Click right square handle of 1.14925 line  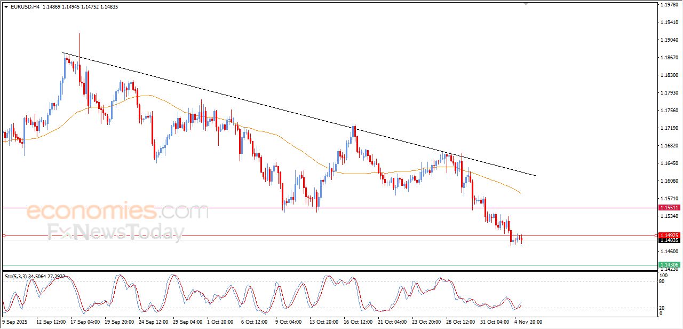click(656, 236)
